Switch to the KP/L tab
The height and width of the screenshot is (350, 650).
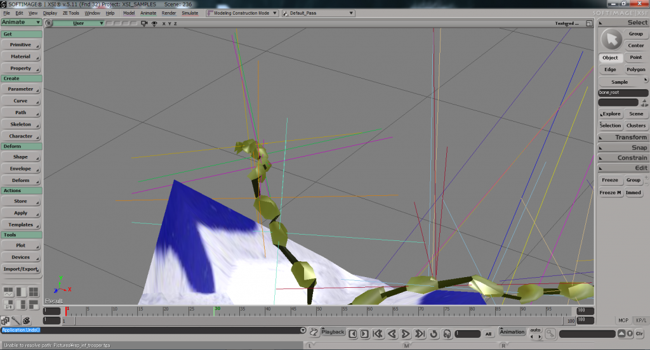[x=641, y=321]
